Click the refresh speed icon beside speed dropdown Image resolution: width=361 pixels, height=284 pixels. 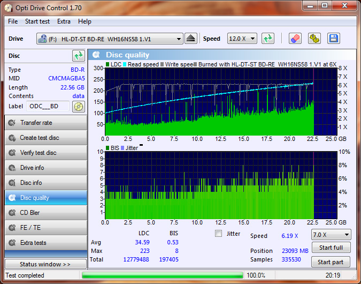pyautogui.click(x=268, y=39)
